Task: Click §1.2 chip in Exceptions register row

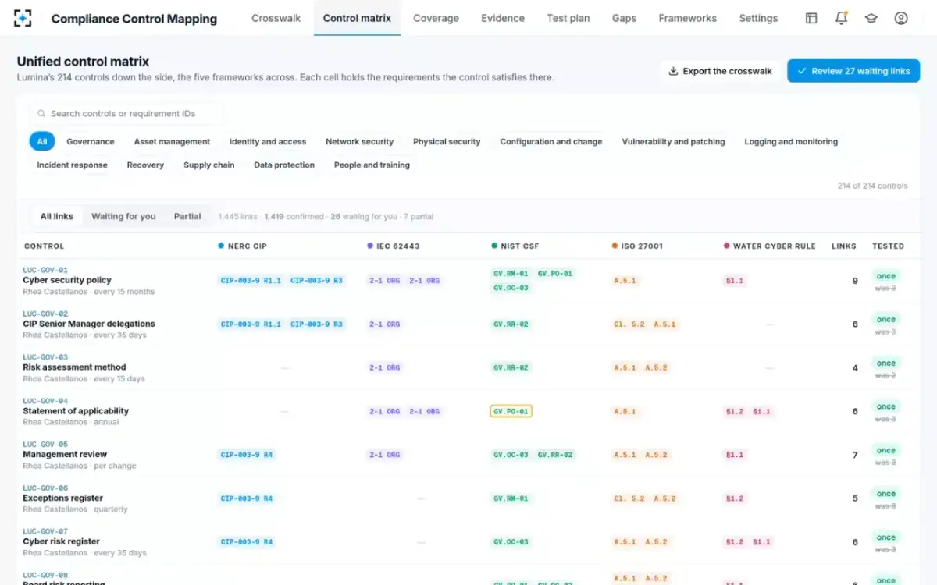Action: click(735, 498)
